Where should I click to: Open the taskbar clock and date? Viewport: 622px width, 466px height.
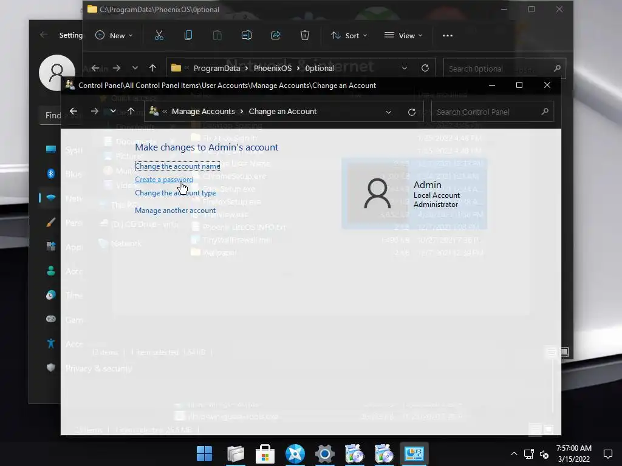[x=574, y=454]
